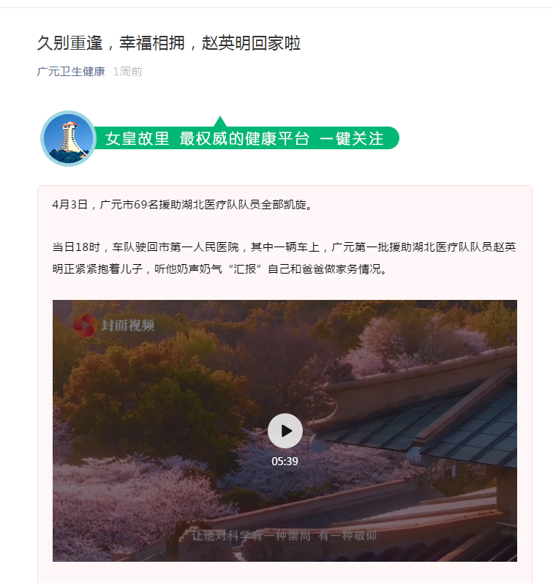Click the paragraph beginning 当日18时
Viewport: 553px width, 583px height.
pyautogui.click(x=284, y=257)
